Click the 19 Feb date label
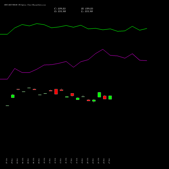 (x=82, y=161)
